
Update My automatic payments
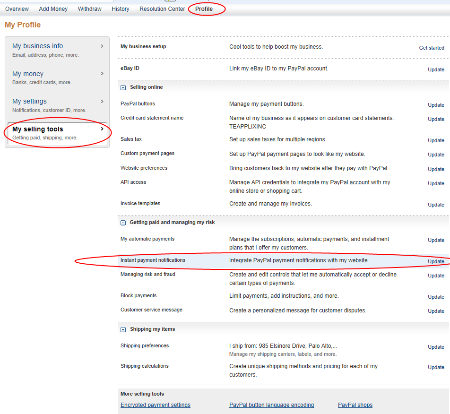tap(436, 241)
